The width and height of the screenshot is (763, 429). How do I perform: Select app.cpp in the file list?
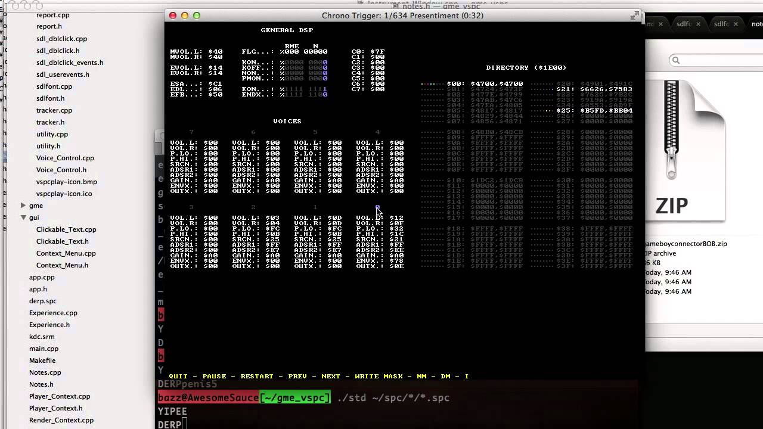42,277
